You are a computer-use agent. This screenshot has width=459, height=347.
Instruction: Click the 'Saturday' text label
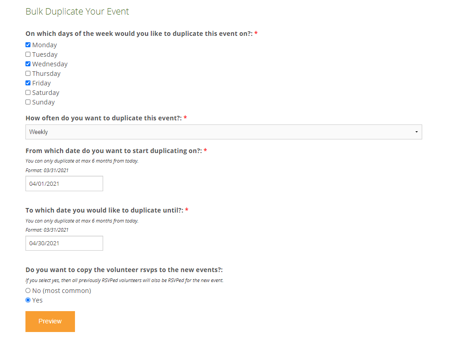coord(46,93)
